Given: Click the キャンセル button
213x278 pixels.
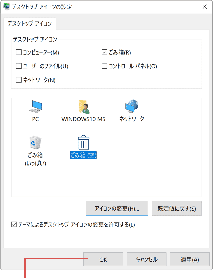Looking at the screenshot, I should [x=146, y=259].
